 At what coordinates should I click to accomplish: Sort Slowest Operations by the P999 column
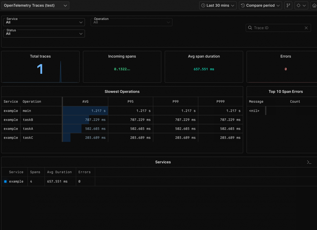[x=220, y=101]
